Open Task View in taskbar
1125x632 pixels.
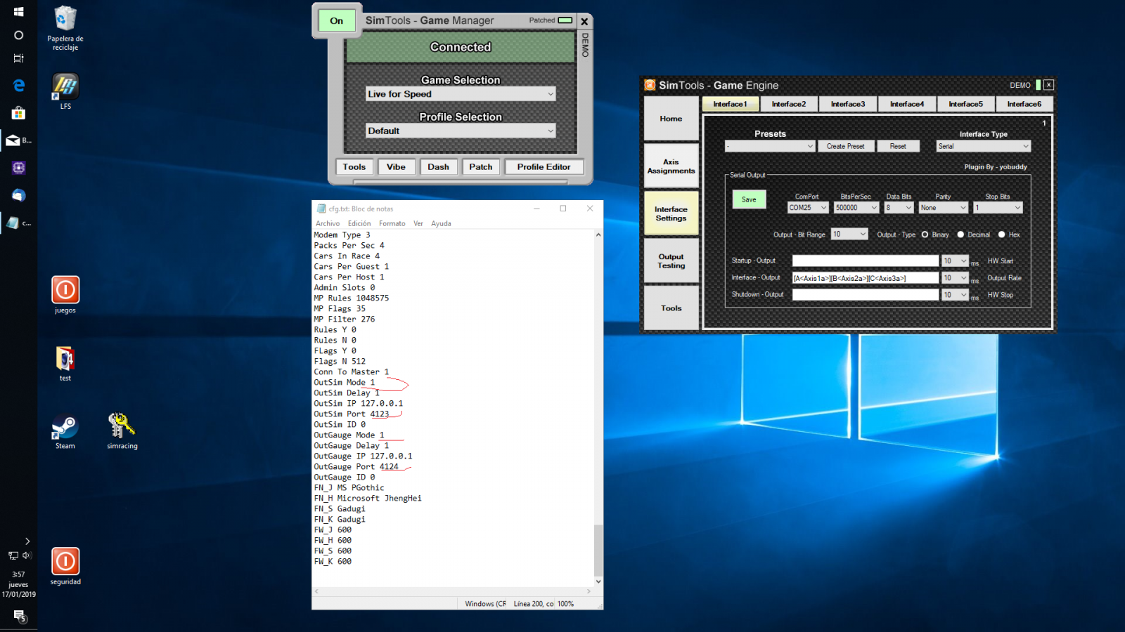pyautogui.click(x=18, y=58)
